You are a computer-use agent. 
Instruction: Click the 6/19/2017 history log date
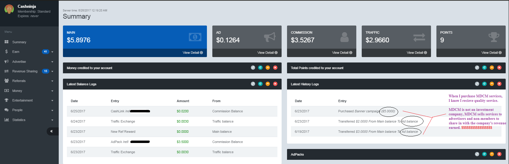click(x=302, y=132)
